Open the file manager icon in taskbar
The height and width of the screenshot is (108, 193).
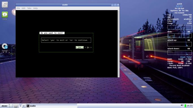click(x=16, y=106)
